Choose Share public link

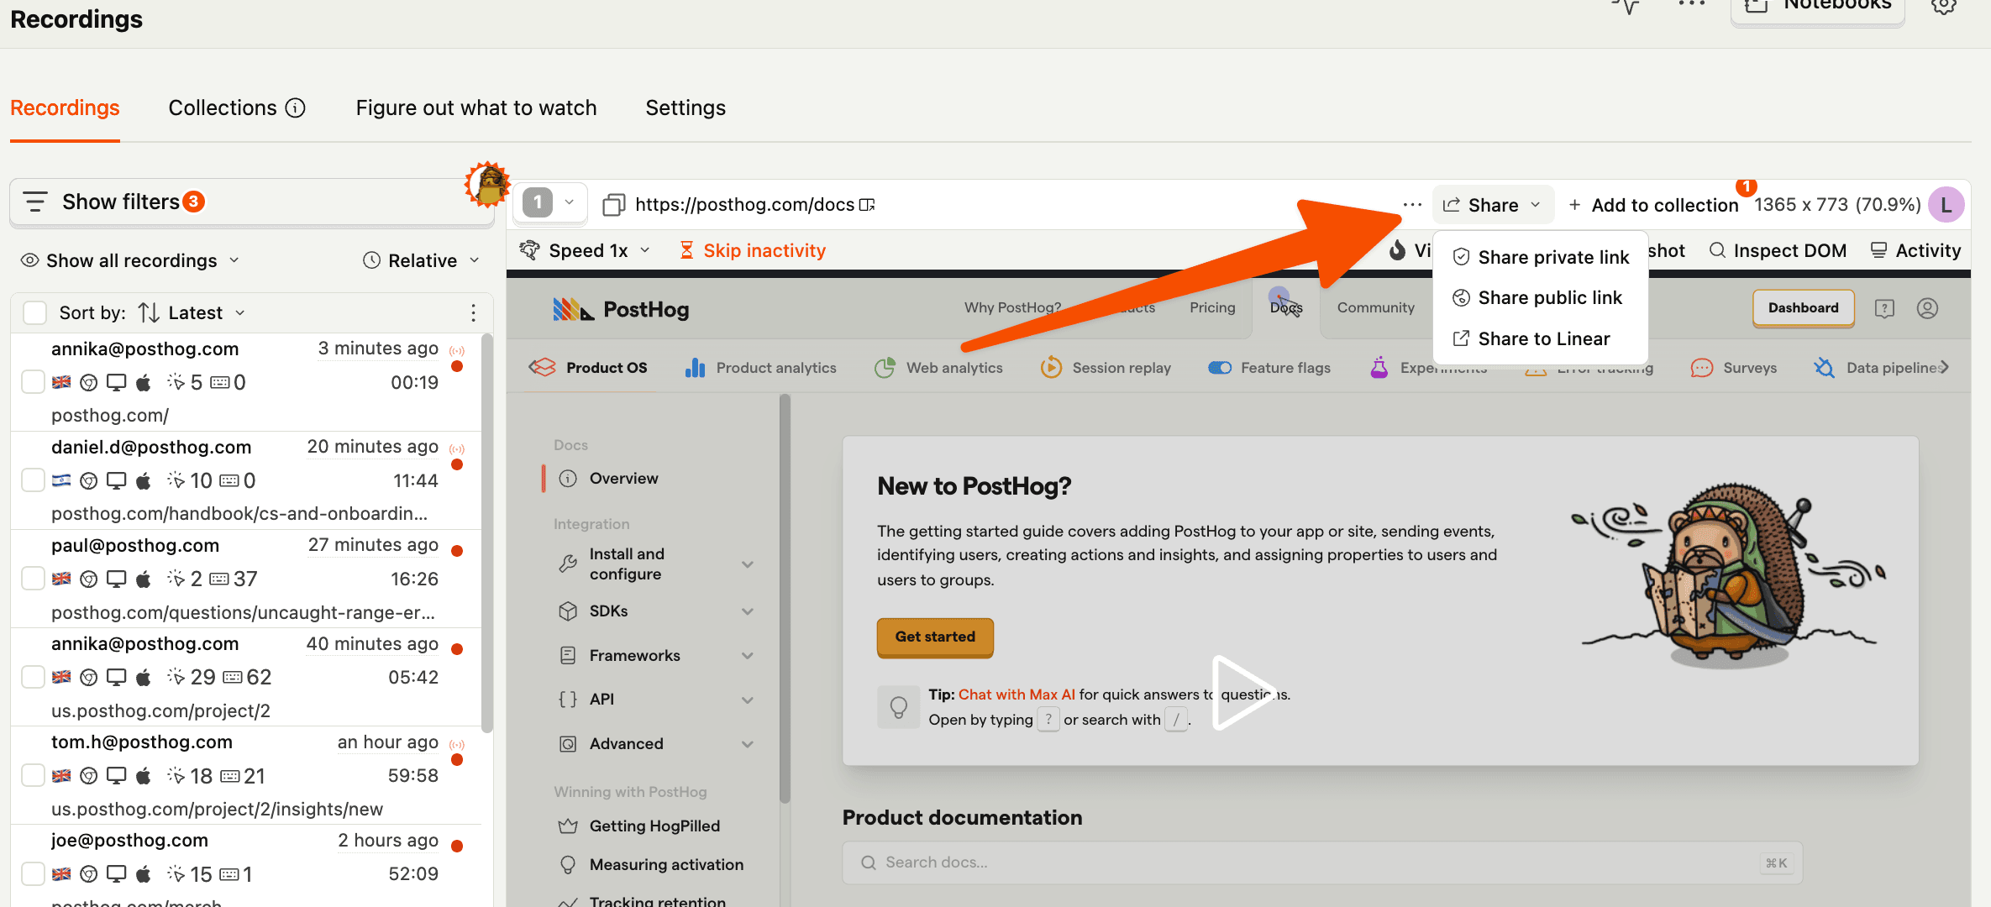pyautogui.click(x=1541, y=297)
